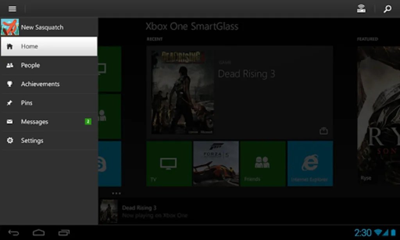Screen dimensions: 400x240
Task: Tap the Android back navigation button
Action: point(14,233)
